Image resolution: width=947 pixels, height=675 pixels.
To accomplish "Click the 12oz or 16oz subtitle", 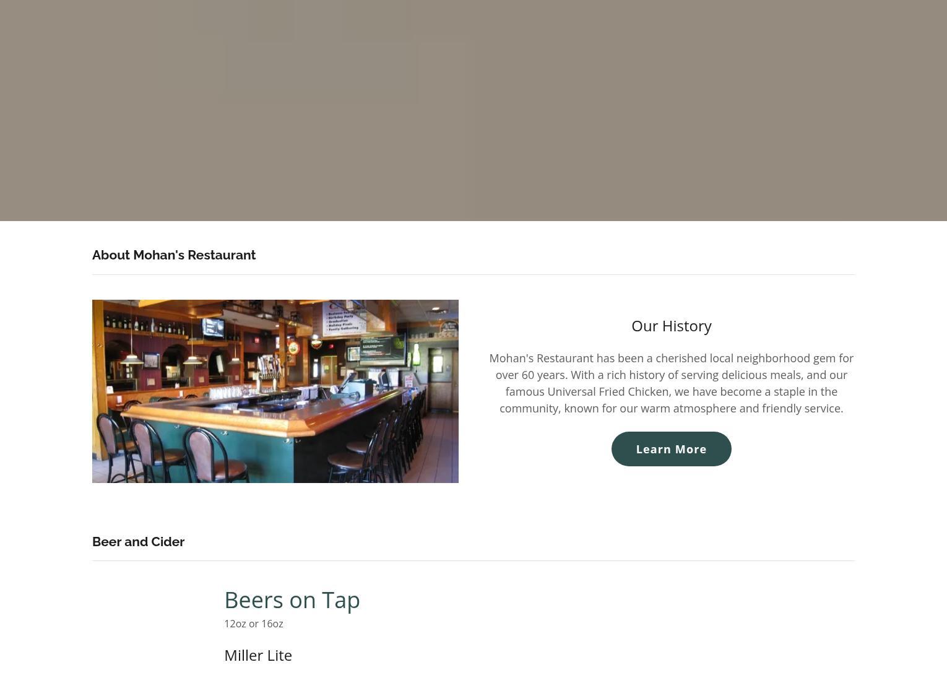I will point(254,624).
